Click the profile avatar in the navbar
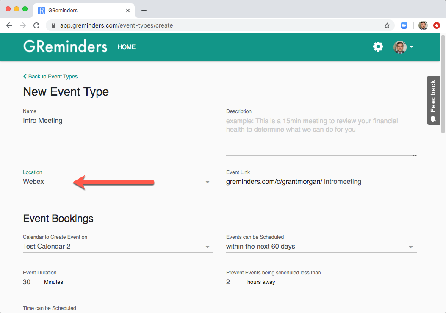This screenshot has height=313, width=446. [399, 47]
